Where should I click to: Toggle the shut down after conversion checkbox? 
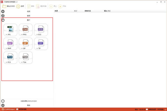(147, 109)
